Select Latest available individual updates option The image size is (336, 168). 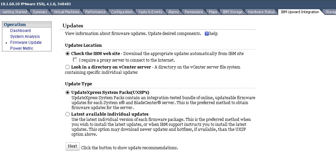coord(68,114)
